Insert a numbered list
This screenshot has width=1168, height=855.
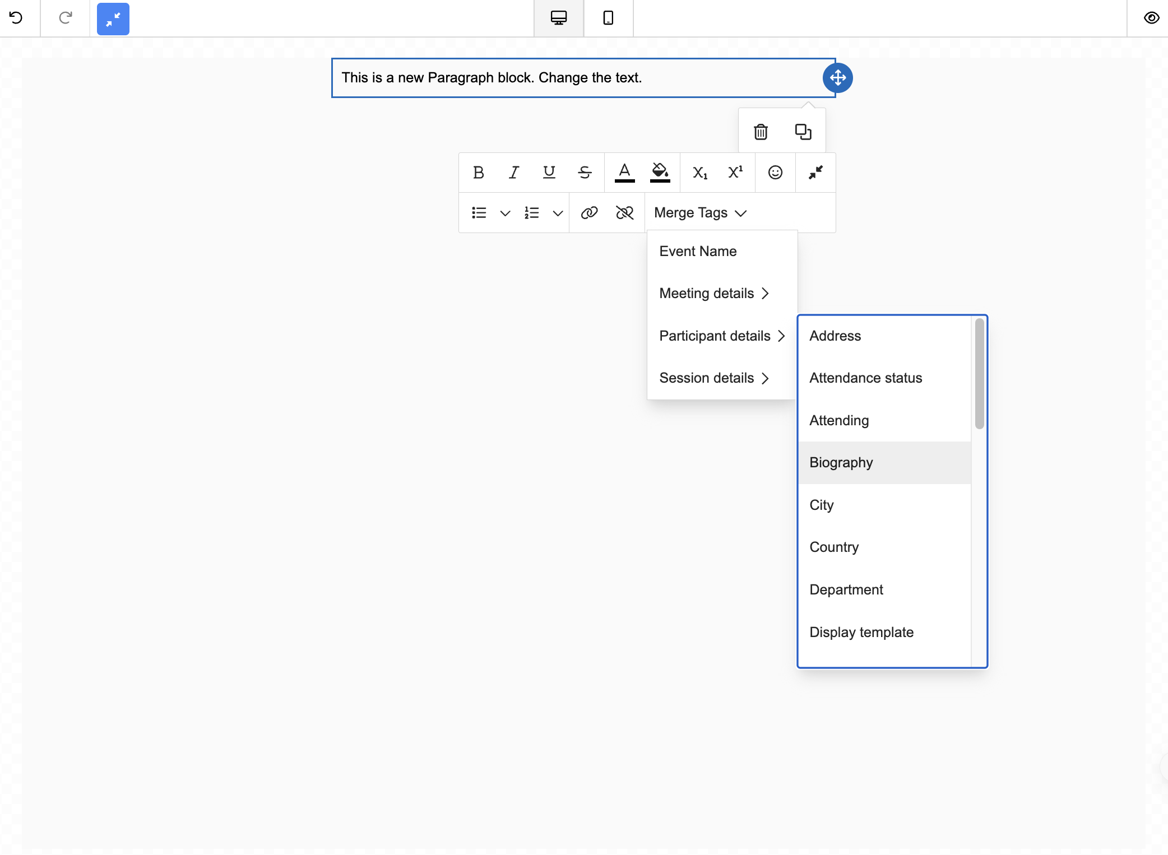(x=532, y=213)
